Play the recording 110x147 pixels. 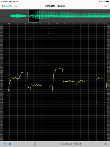[x=10, y=144]
